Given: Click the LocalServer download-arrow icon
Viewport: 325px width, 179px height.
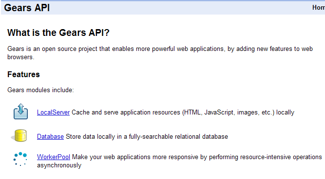Looking at the screenshot, I should coord(21,112).
